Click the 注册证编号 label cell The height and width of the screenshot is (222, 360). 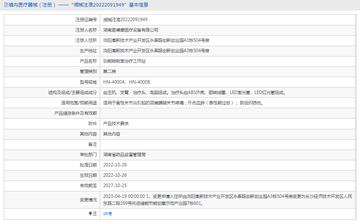52,20
